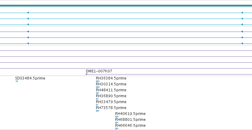Select the RH36384.5prime label
Viewport: 252px width, 130px height.
(x=111, y=78)
